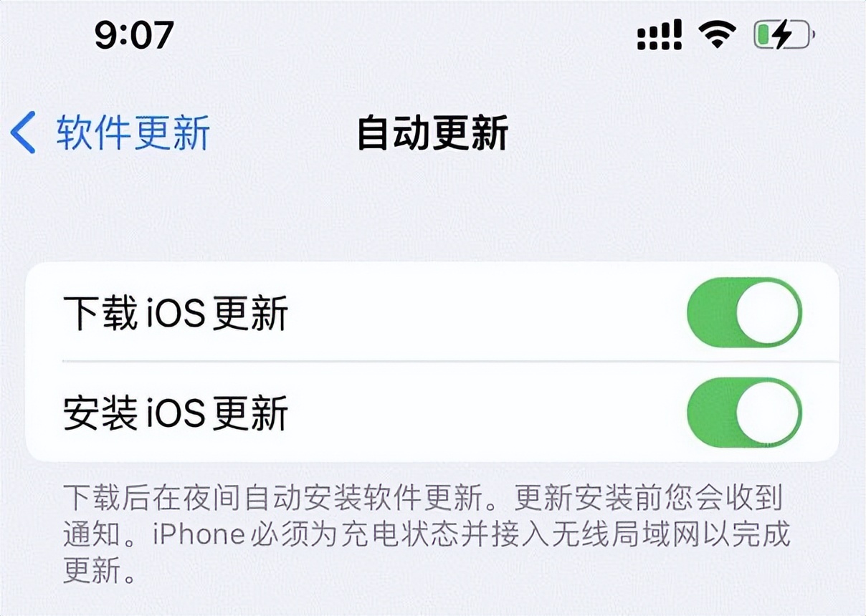The image size is (866, 616).
Task: Click the footer note starting with 下载后在夜间
Action: (x=427, y=534)
